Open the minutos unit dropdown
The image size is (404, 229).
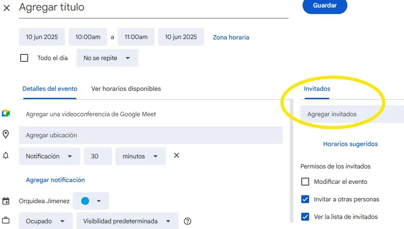coord(141,156)
